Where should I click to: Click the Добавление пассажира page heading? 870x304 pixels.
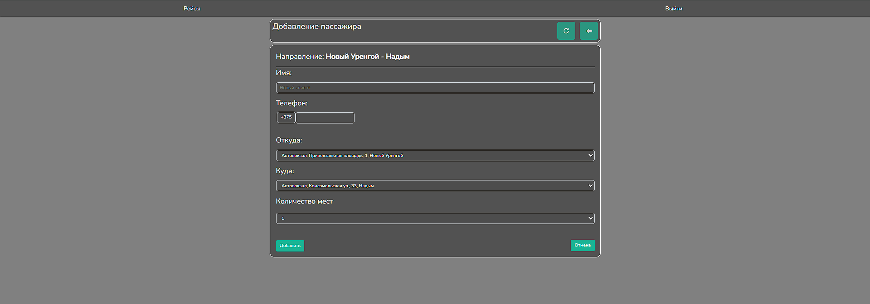point(316,27)
